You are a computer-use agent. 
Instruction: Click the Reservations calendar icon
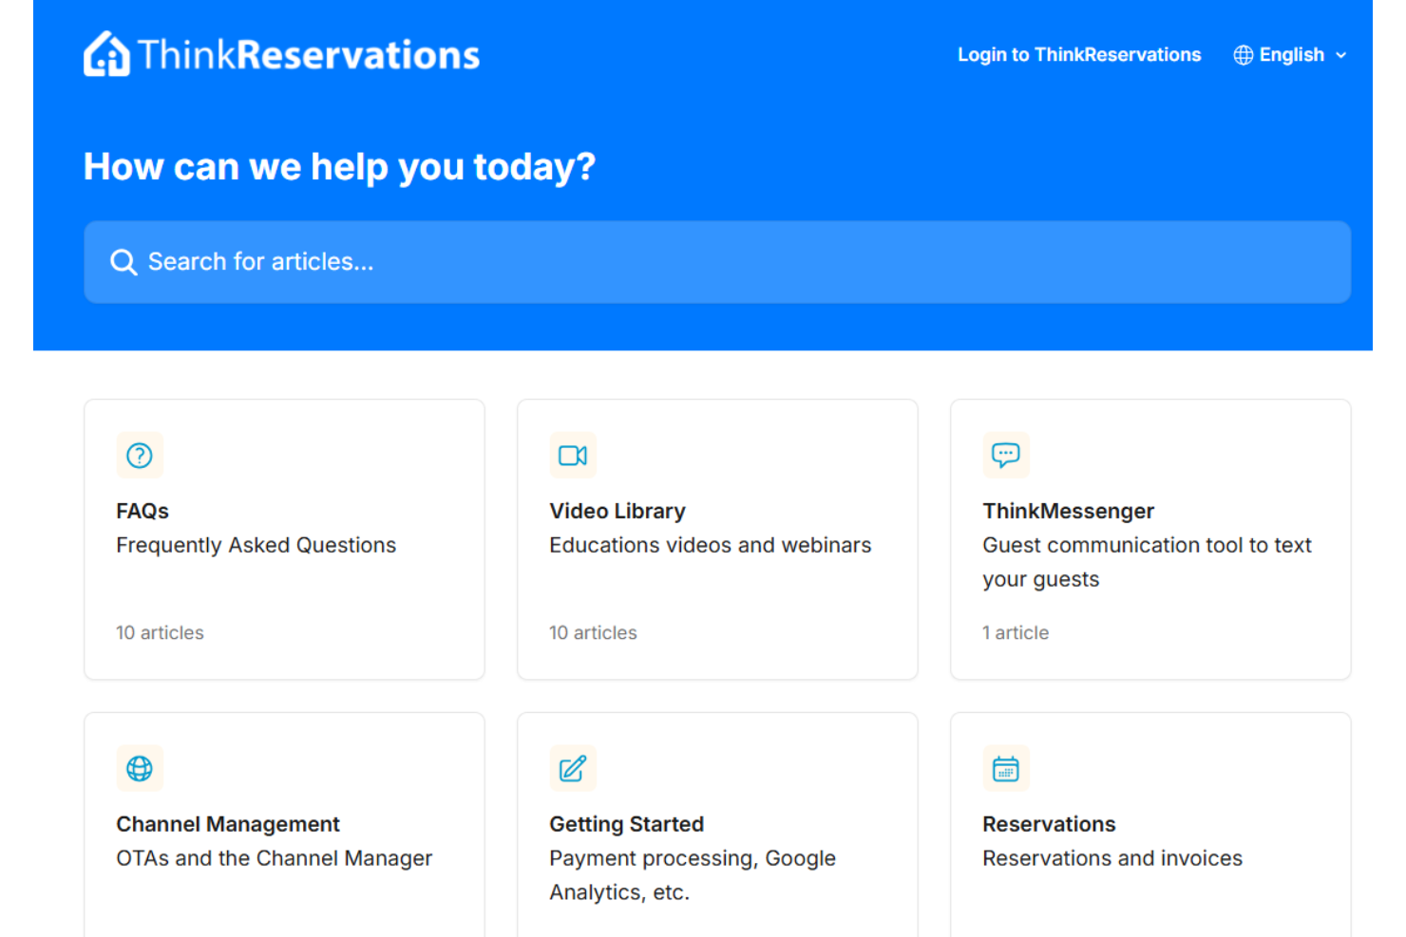point(1006,768)
